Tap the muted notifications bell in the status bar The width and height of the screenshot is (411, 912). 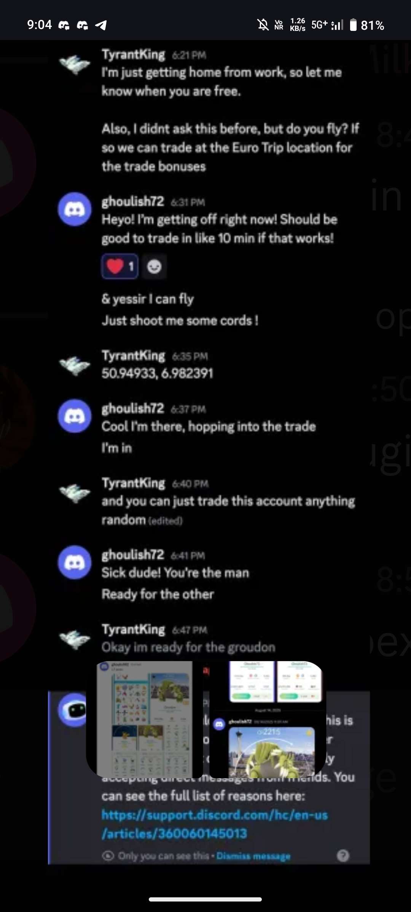(263, 25)
